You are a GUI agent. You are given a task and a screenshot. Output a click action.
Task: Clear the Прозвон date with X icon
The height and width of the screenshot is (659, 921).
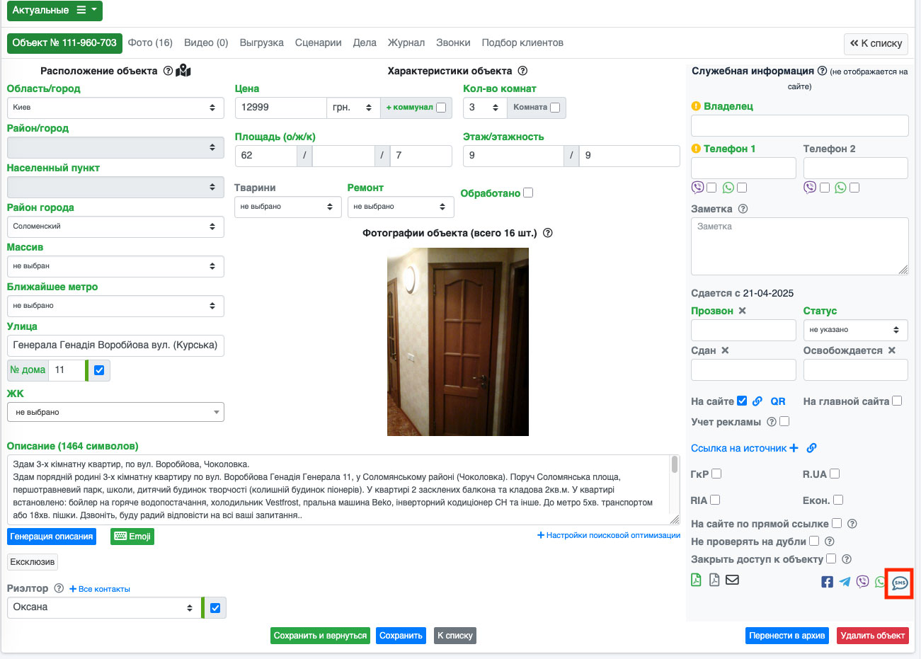coord(742,311)
